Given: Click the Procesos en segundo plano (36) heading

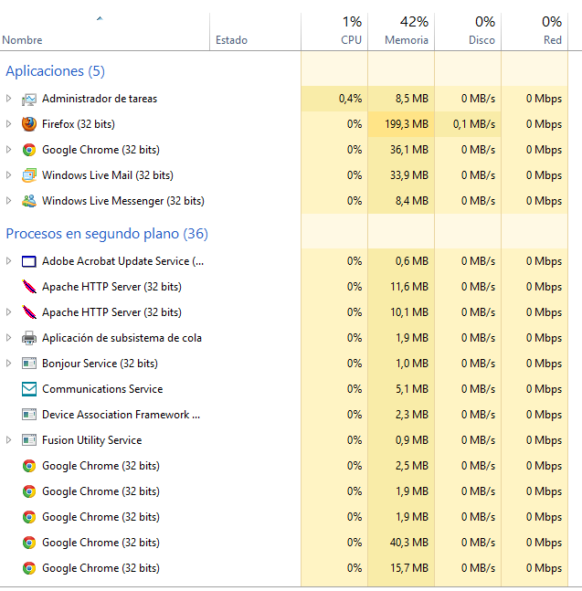Looking at the screenshot, I should (107, 234).
